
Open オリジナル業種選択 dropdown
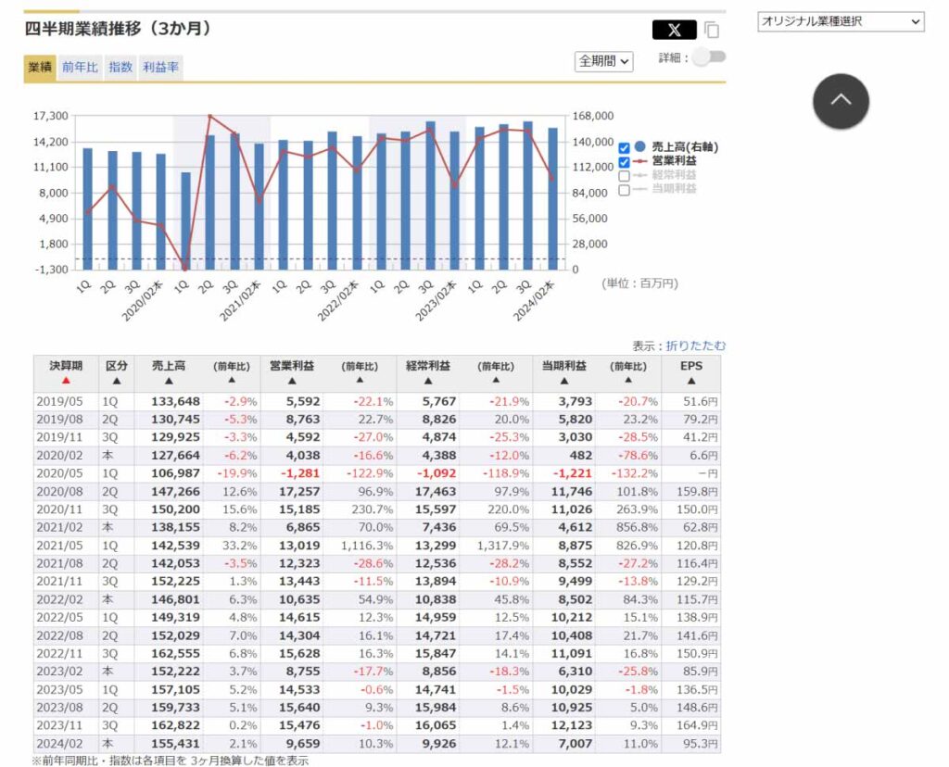click(x=840, y=21)
